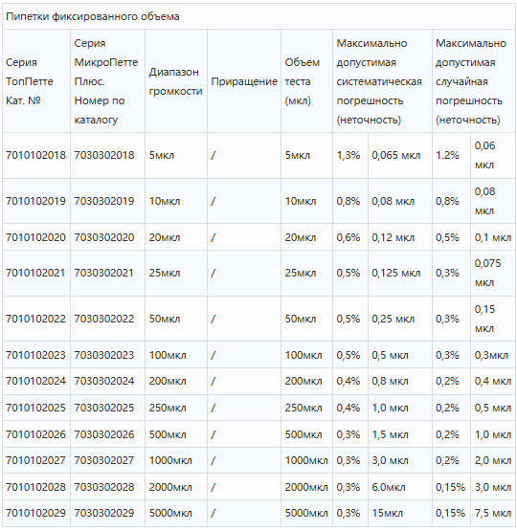Click the 1.2% random error cell
517x531 pixels.
tap(451, 155)
